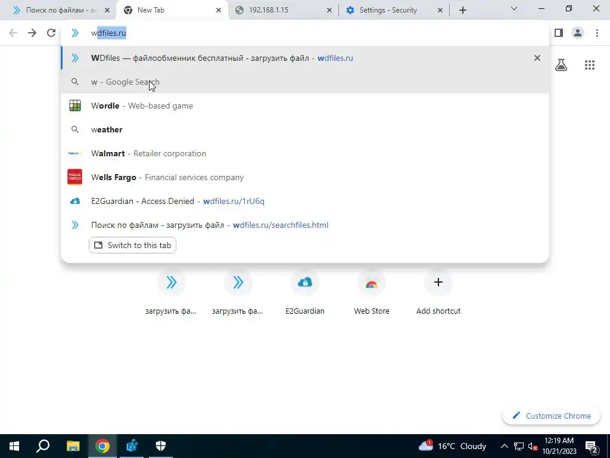Close the Settings - Security tab
Viewport: 610px width, 458px height.
tap(440, 10)
